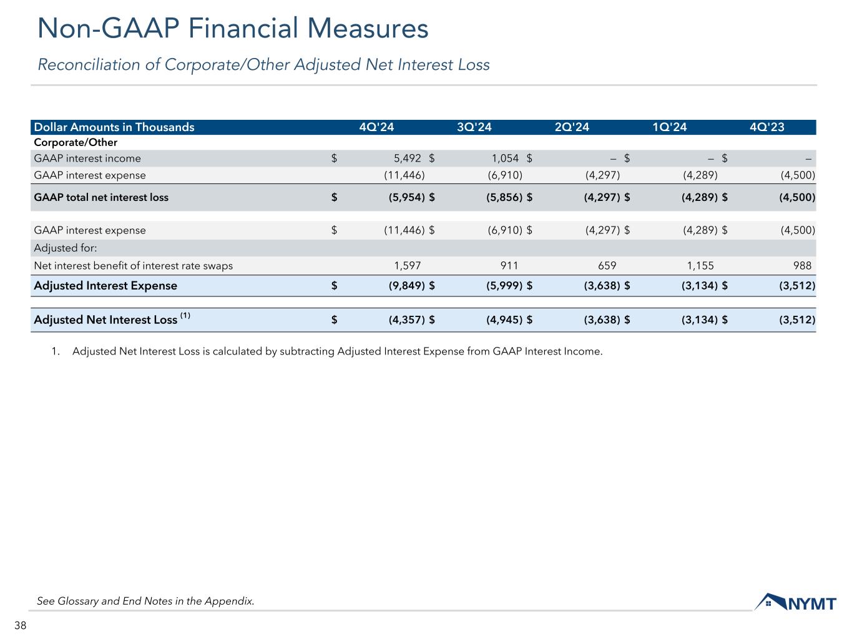This screenshot has height=639, width=852.
Task: Select the 2Q'24 column header
Action: click(572, 127)
